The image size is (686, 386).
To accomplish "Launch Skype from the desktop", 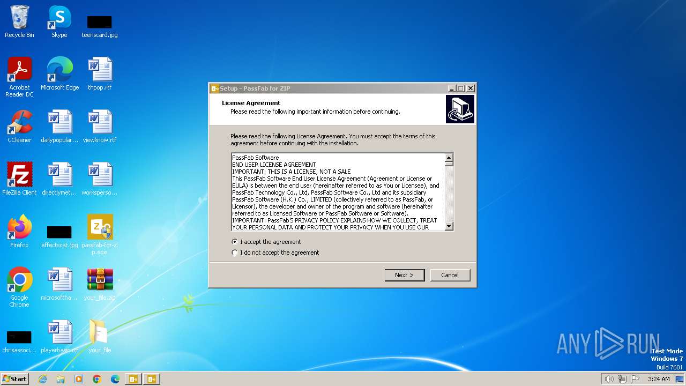I will (59, 22).
